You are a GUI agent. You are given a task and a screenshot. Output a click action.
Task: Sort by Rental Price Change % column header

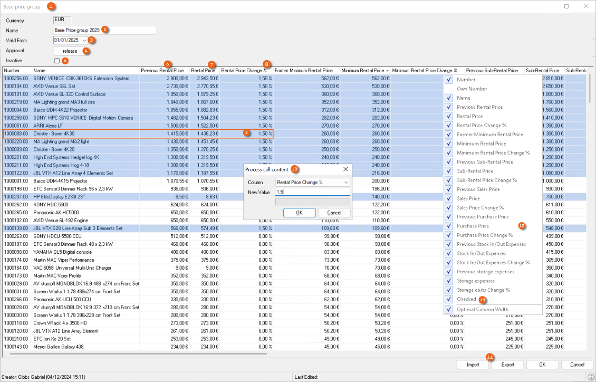[x=243, y=71]
